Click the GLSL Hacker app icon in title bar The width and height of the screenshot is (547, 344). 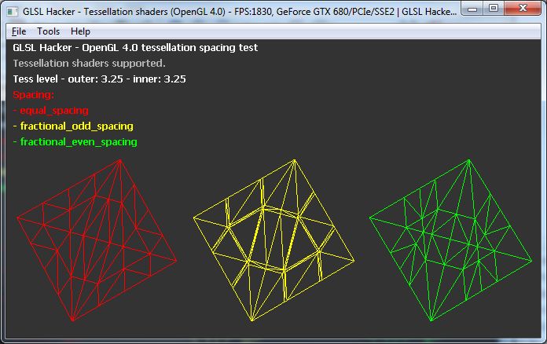point(13,12)
